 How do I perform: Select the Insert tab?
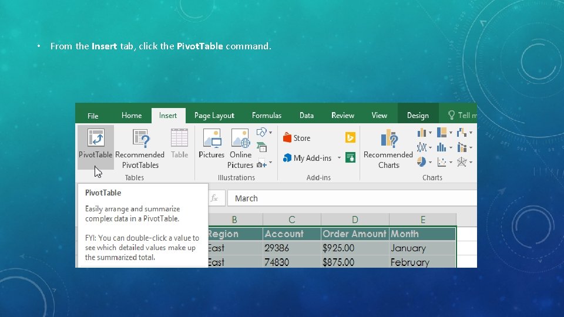[168, 116]
